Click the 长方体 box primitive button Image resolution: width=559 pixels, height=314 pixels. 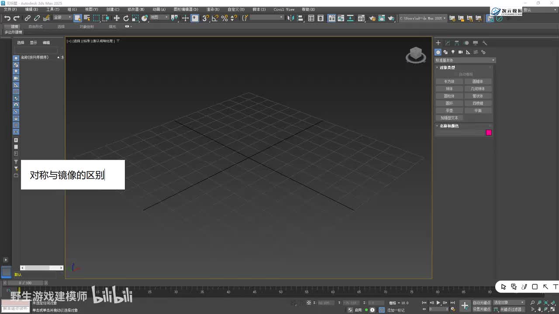coord(449,82)
